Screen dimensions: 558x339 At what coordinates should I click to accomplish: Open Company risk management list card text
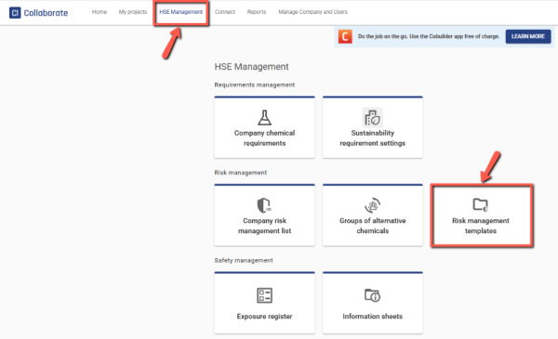click(x=264, y=226)
